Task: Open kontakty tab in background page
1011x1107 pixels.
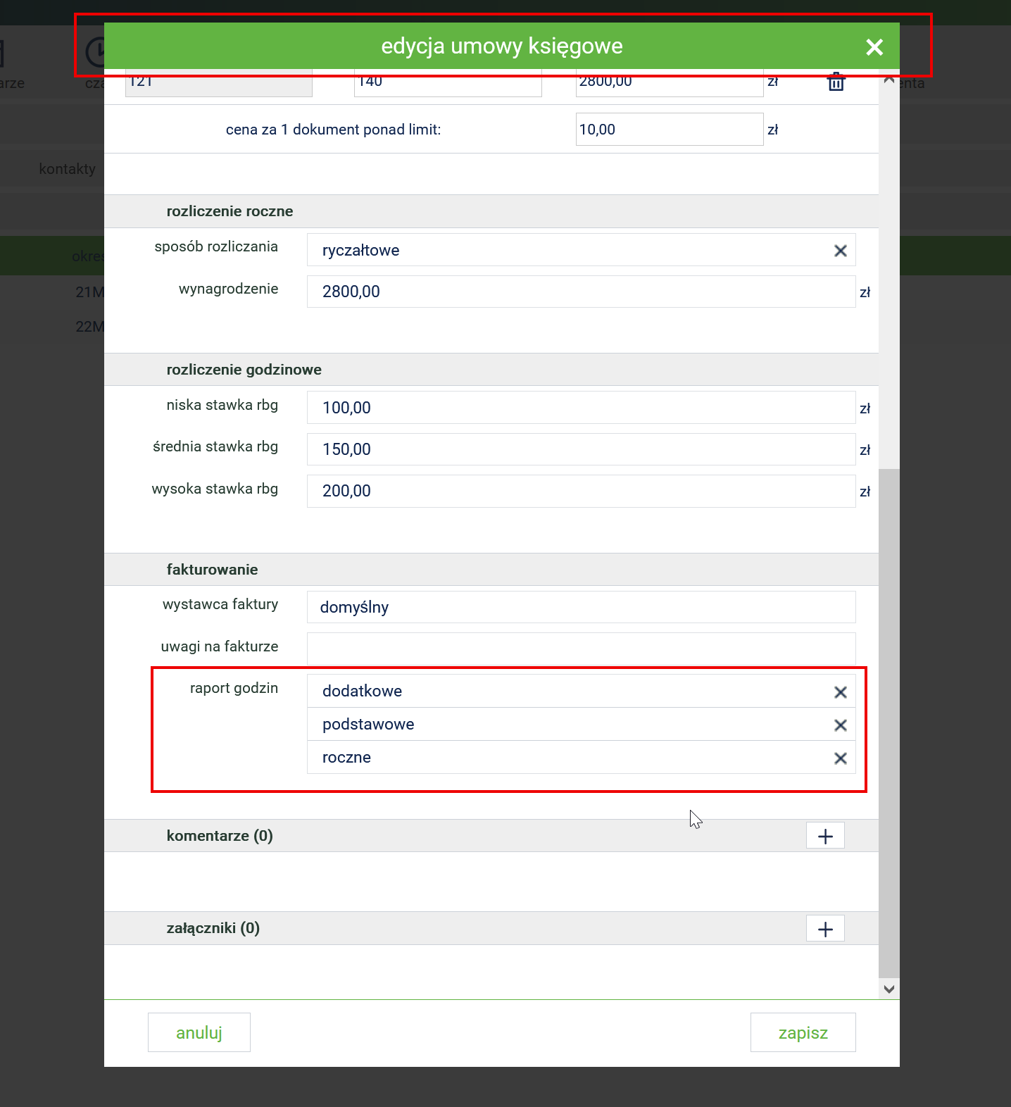Action: (x=67, y=169)
